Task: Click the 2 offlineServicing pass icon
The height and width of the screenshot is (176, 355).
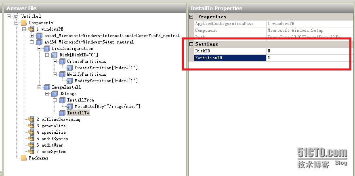Action: tap(31, 119)
